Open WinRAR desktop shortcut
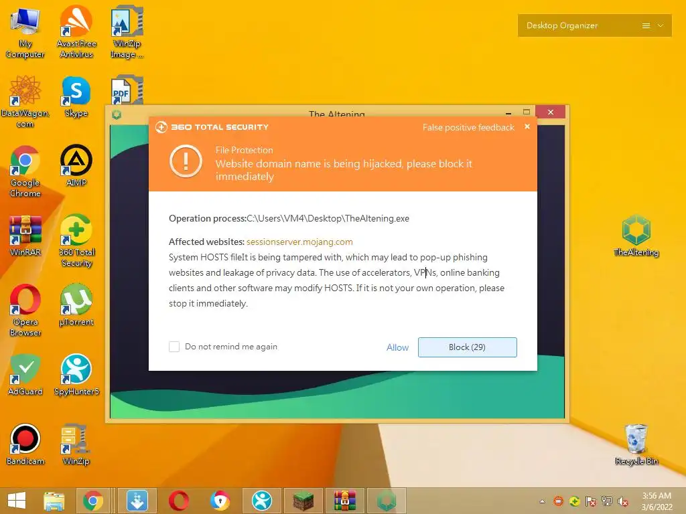The height and width of the screenshot is (514, 686). (25, 236)
